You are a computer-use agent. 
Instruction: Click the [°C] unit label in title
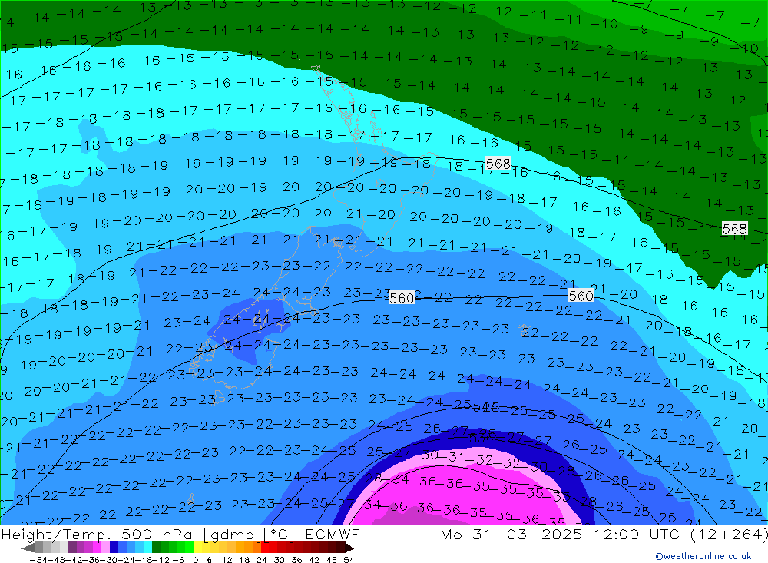coord(281,534)
